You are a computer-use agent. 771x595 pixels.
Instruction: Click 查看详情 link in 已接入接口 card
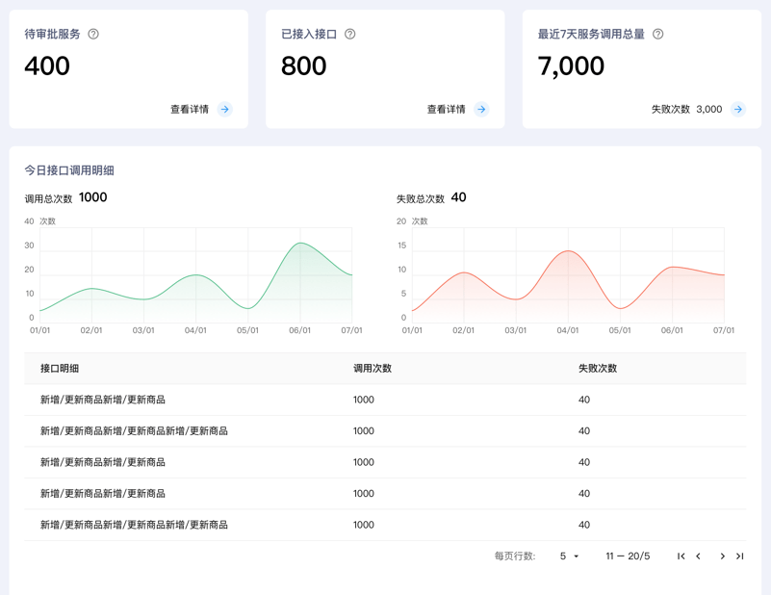(x=447, y=109)
